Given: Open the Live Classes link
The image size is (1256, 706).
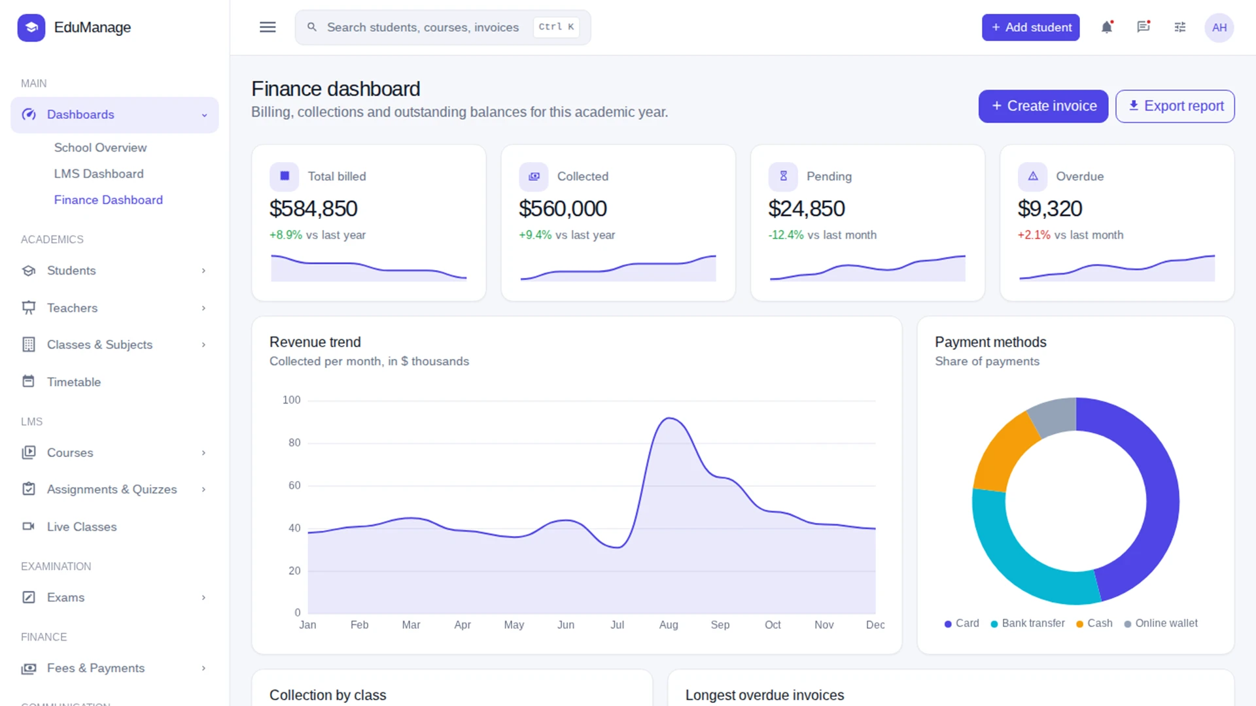Looking at the screenshot, I should pos(114,527).
